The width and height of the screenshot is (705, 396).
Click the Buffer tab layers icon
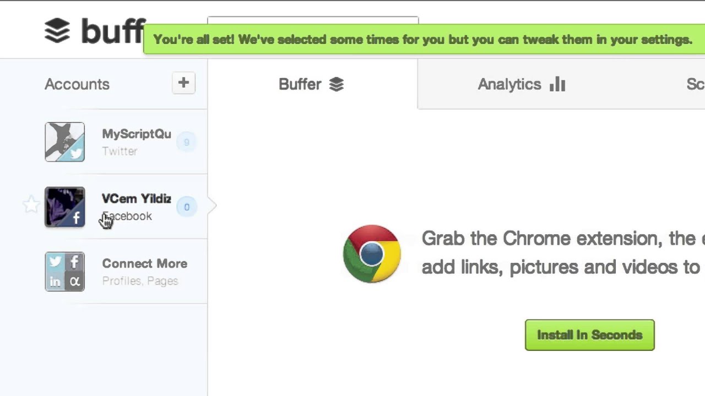[x=337, y=84]
